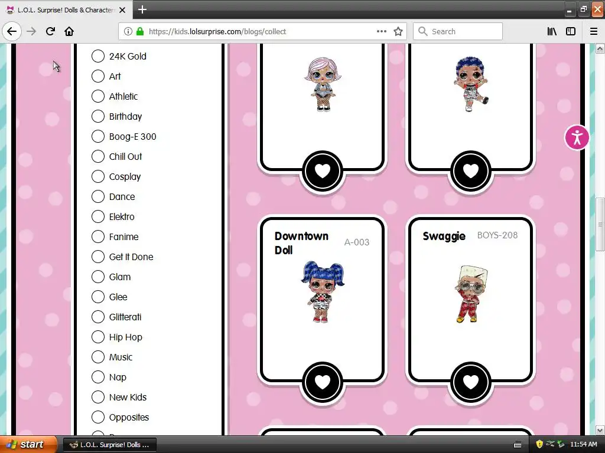Click the Downtown Doll title
This screenshot has width=605, height=453.
tap(301, 243)
